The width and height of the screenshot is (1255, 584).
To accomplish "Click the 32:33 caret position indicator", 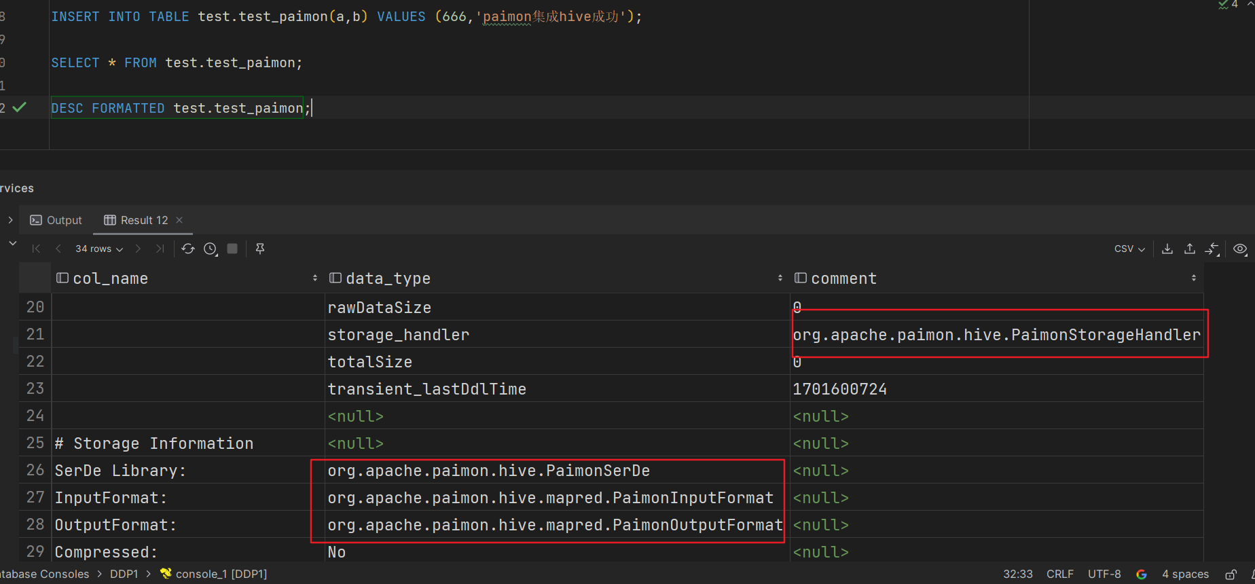I will click(x=1018, y=574).
